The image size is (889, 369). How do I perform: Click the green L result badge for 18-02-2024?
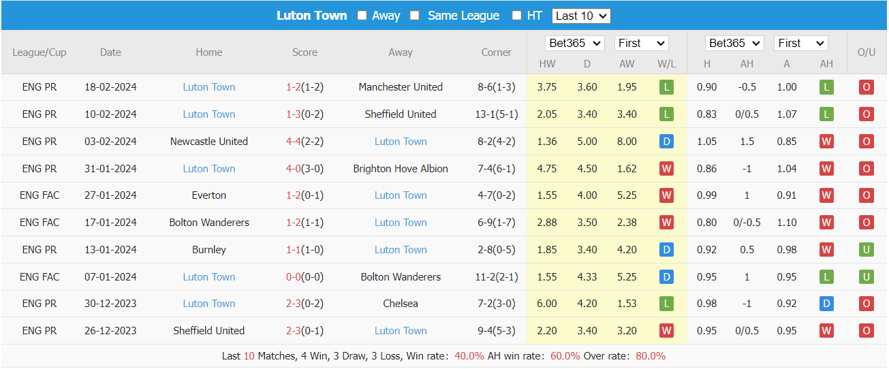(666, 87)
